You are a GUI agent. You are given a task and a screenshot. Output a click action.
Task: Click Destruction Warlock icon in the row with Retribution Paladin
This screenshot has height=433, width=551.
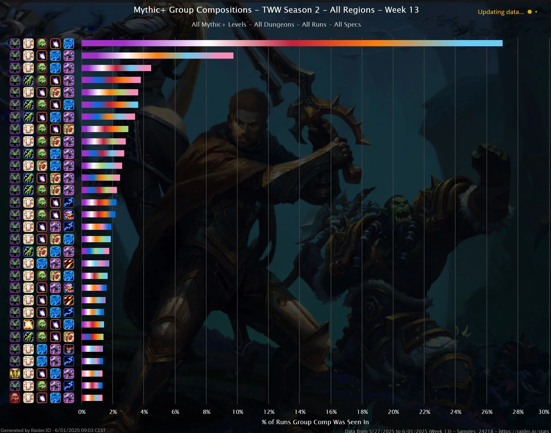click(x=69, y=263)
